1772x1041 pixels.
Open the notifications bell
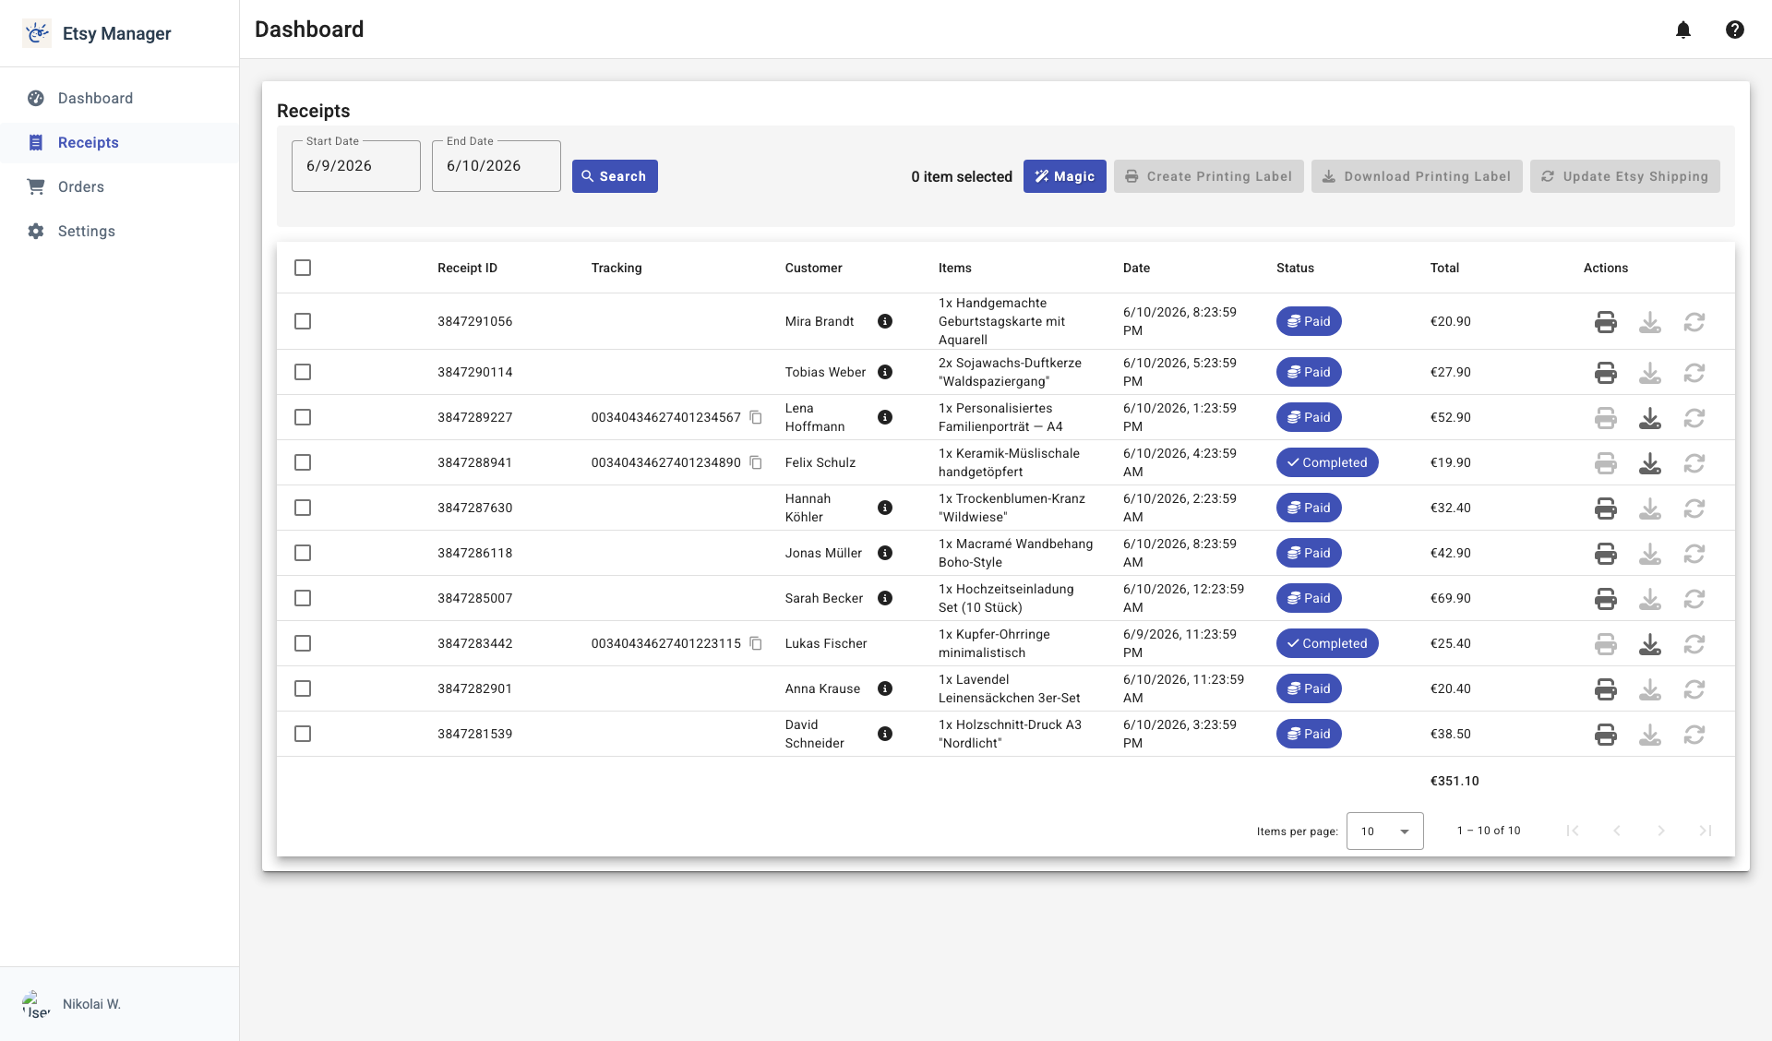click(1683, 30)
